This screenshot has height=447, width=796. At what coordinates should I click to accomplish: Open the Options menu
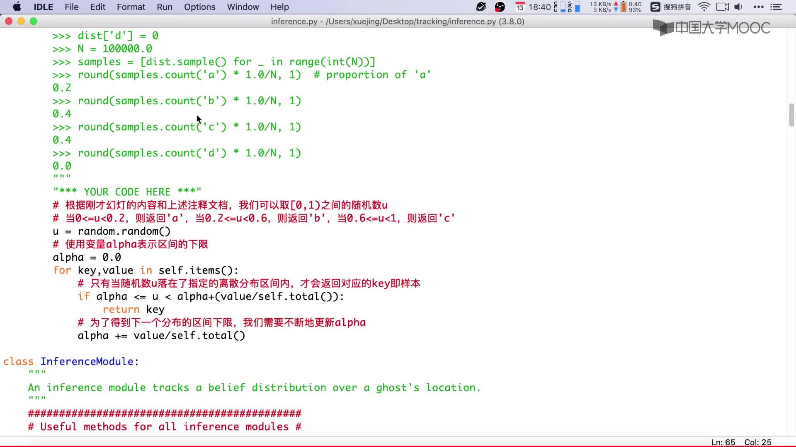200,7
